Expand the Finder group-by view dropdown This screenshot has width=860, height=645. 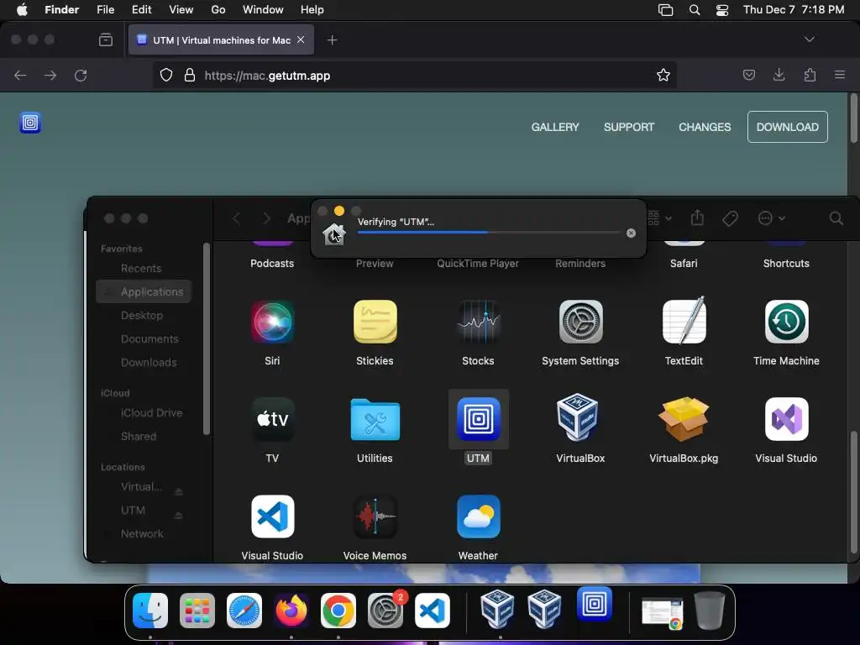coord(658,218)
